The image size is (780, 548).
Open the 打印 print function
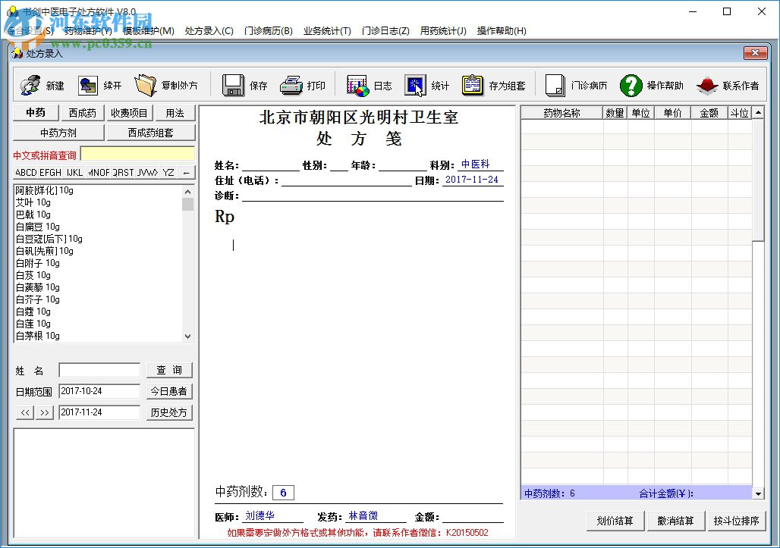[304, 85]
